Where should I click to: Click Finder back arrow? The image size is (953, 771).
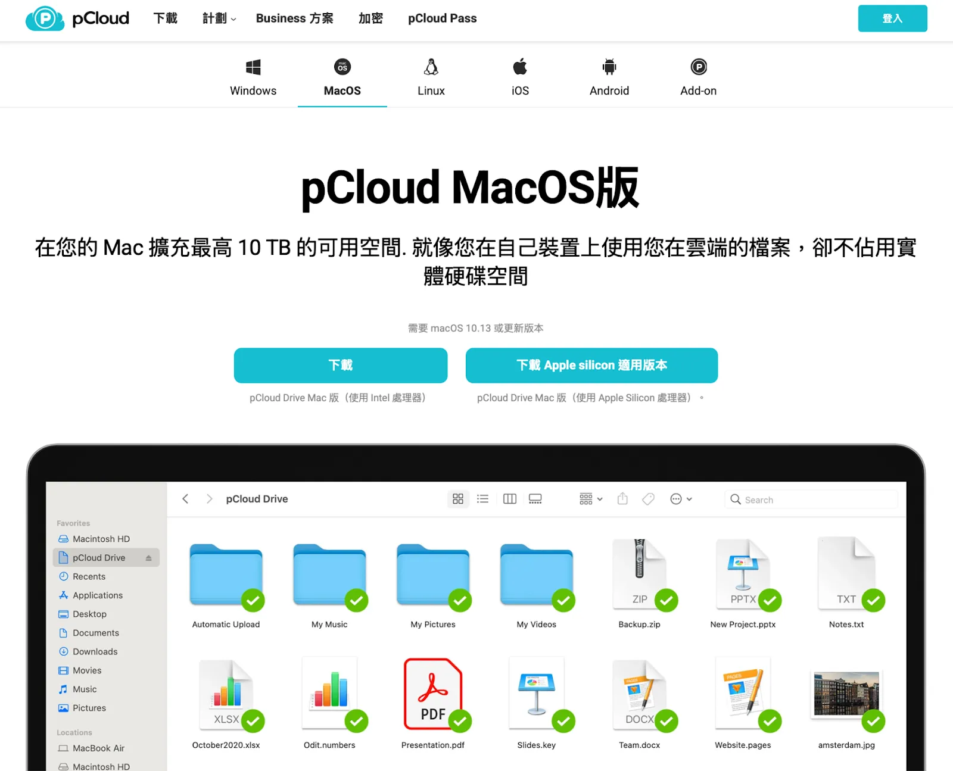(185, 499)
